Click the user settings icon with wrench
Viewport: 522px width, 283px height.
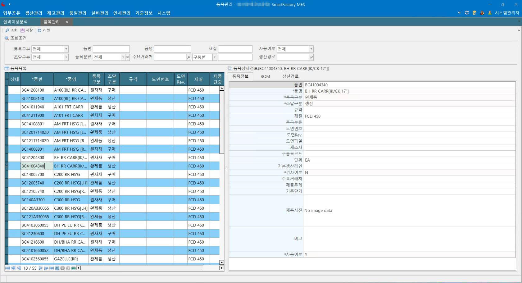pos(482,13)
